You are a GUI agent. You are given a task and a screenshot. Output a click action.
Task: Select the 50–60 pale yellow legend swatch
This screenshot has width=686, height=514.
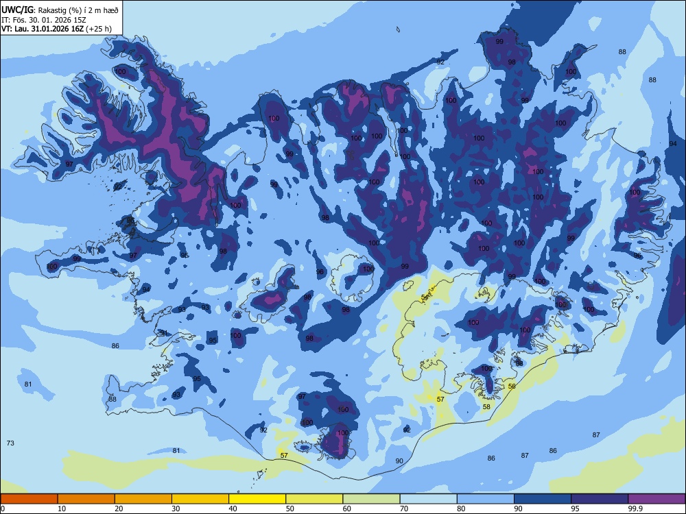(315, 499)
